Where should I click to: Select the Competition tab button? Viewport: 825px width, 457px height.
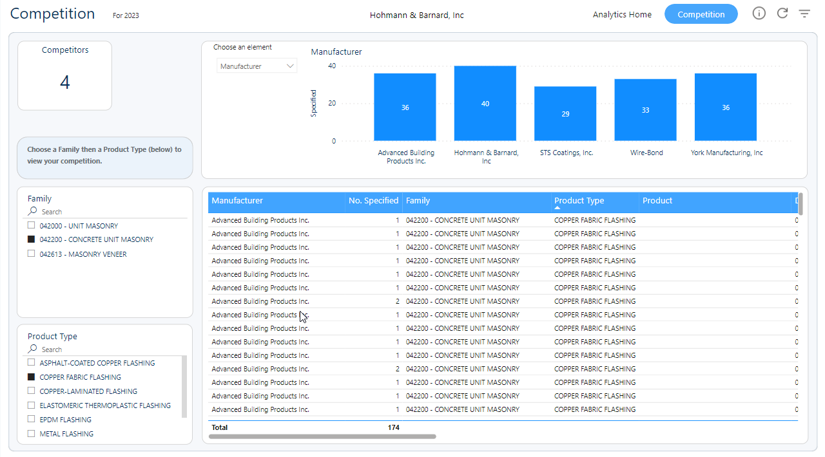pyautogui.click(x=701, y=14)
